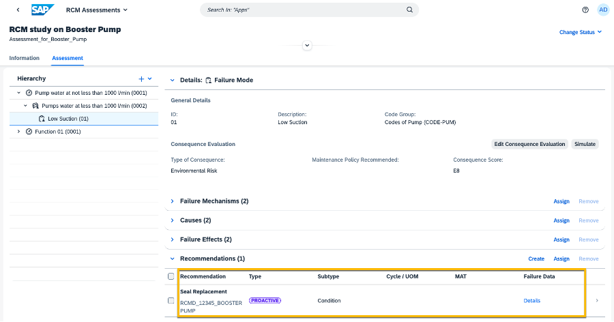
Task: Click the MAT column header
Action: pos(460,276)
